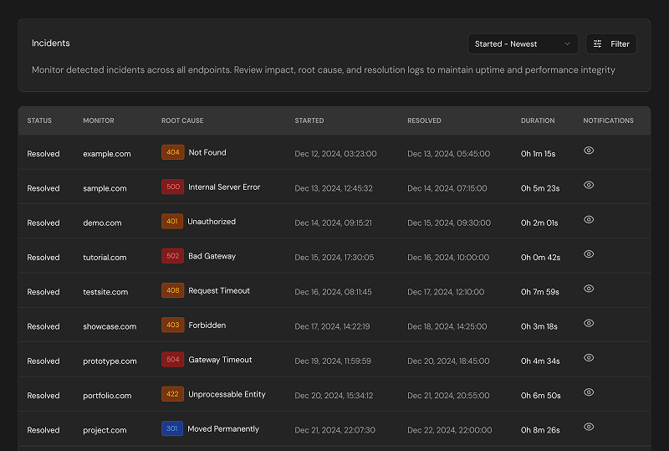Image resolution: width=669 pixels, height=451 pixels.
Task: View notifications for example.com incident
Action: point(589,151)
